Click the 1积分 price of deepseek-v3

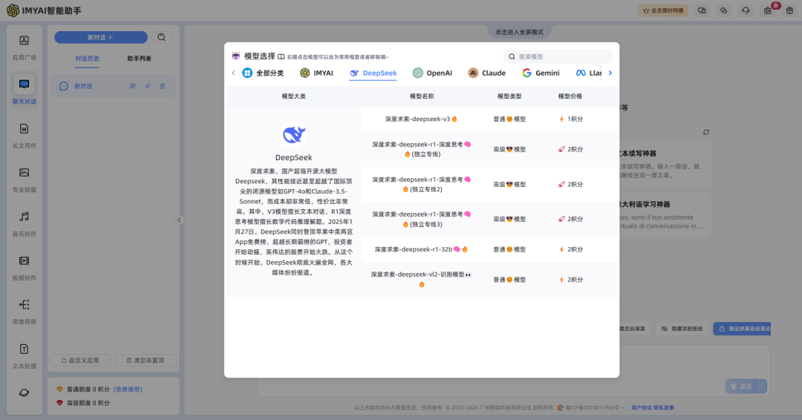571,119
